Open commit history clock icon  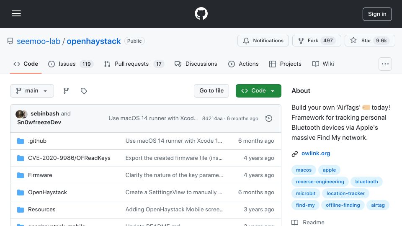point(269,118)
